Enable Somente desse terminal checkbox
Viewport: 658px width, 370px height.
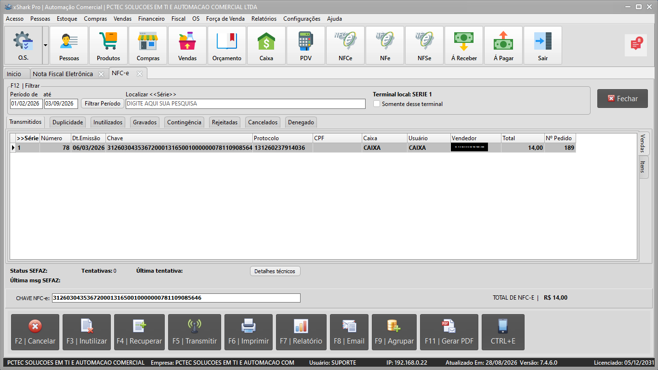pyautogui.click(x=377, y=104)
